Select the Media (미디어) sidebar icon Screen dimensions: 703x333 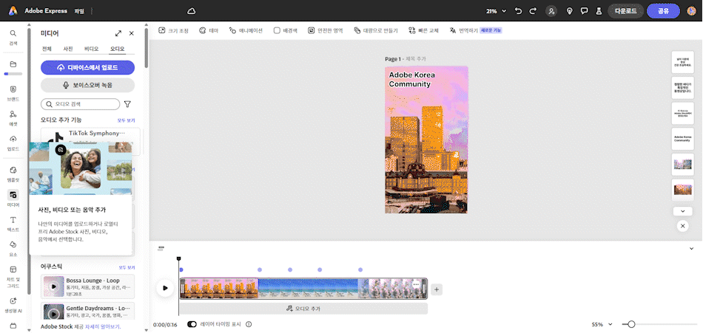(x=13, y=199)
